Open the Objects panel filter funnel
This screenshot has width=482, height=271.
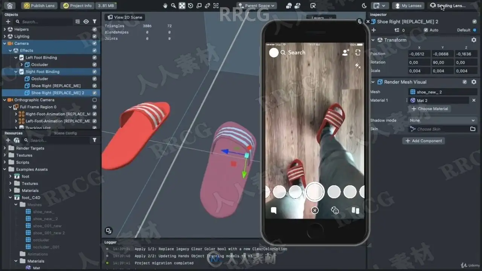click(x=95, y=22)
